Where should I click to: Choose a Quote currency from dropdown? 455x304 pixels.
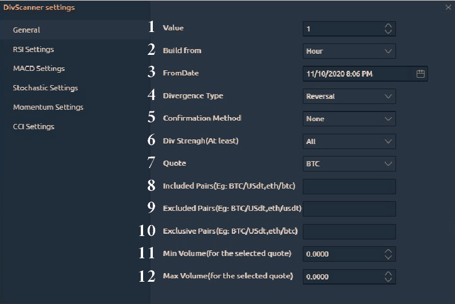(x=349, y=163)
